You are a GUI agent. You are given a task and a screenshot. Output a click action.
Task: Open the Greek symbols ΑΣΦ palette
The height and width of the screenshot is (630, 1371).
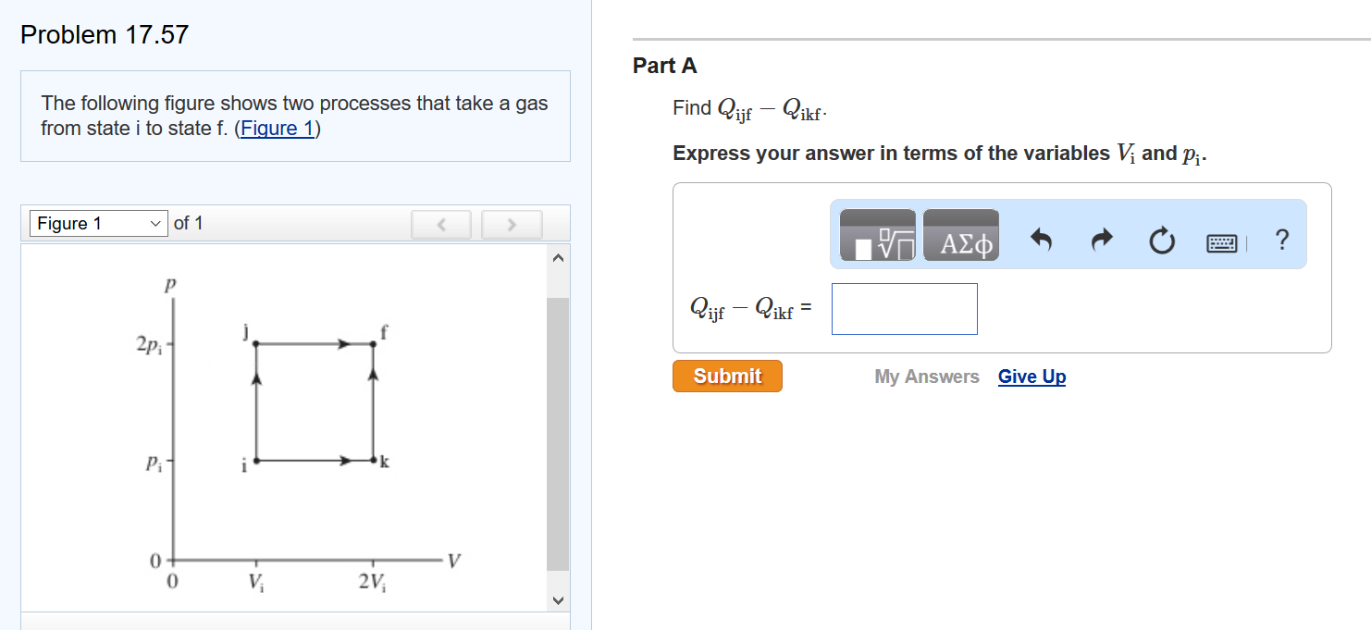point(960,234)
